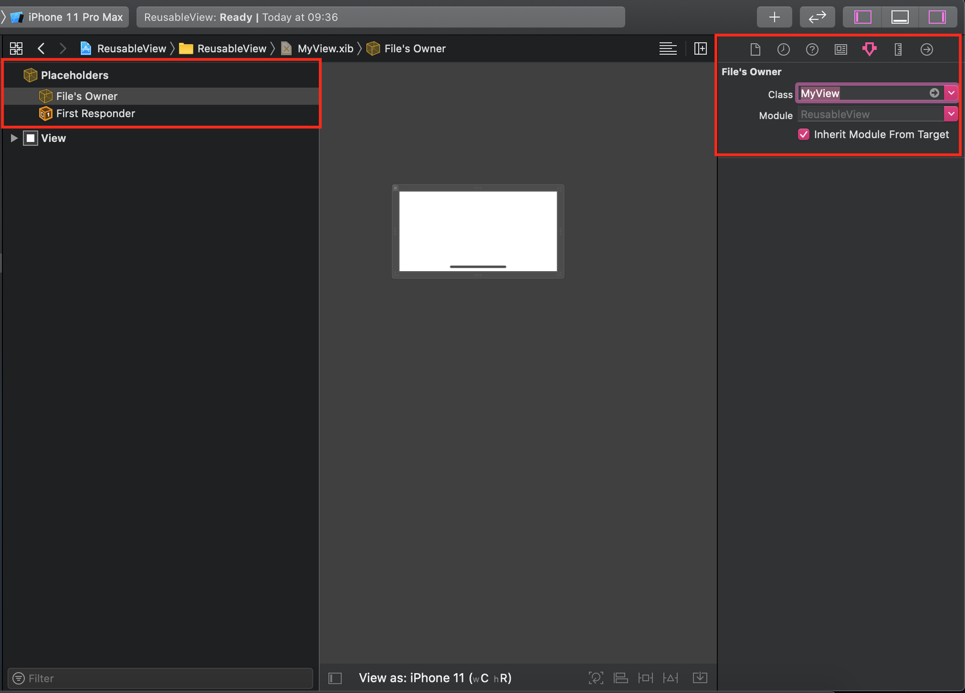Click the File's Owner inspector heading
Screen dimensions: 965x693
click(752, 72)
